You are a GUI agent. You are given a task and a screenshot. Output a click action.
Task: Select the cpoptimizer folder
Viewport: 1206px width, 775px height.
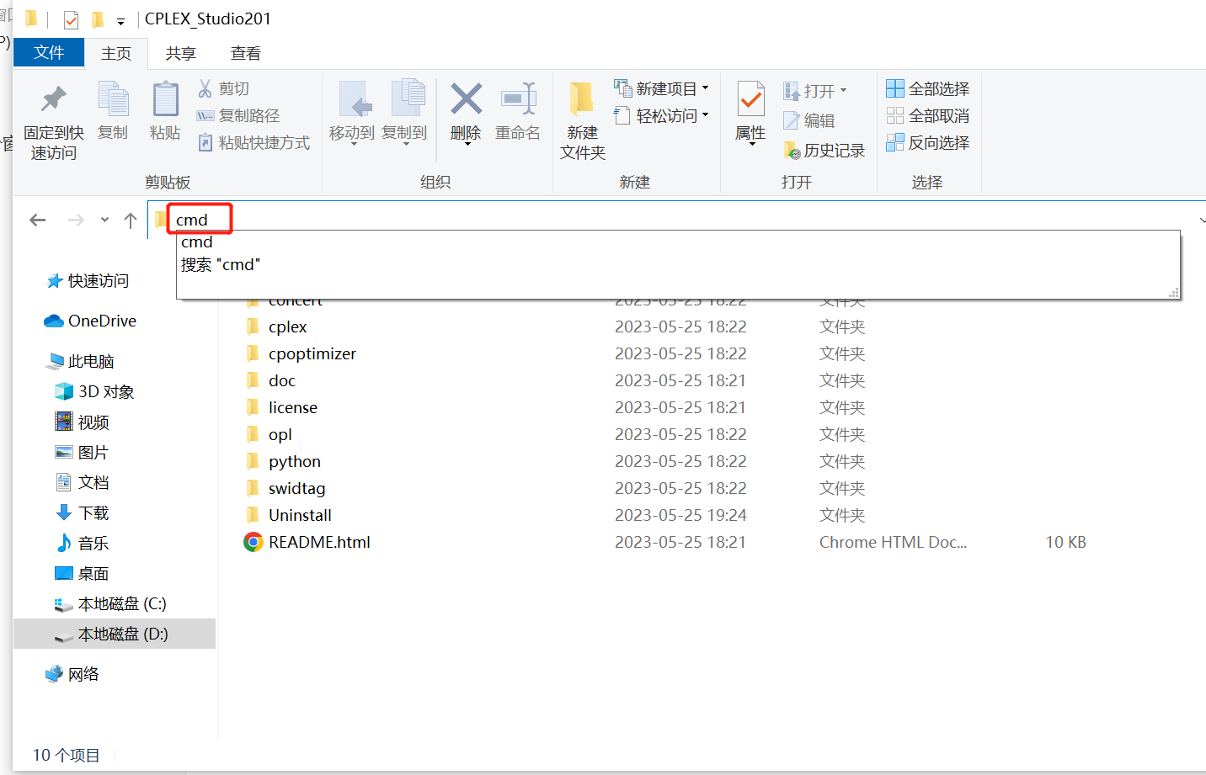pos(312,353)
